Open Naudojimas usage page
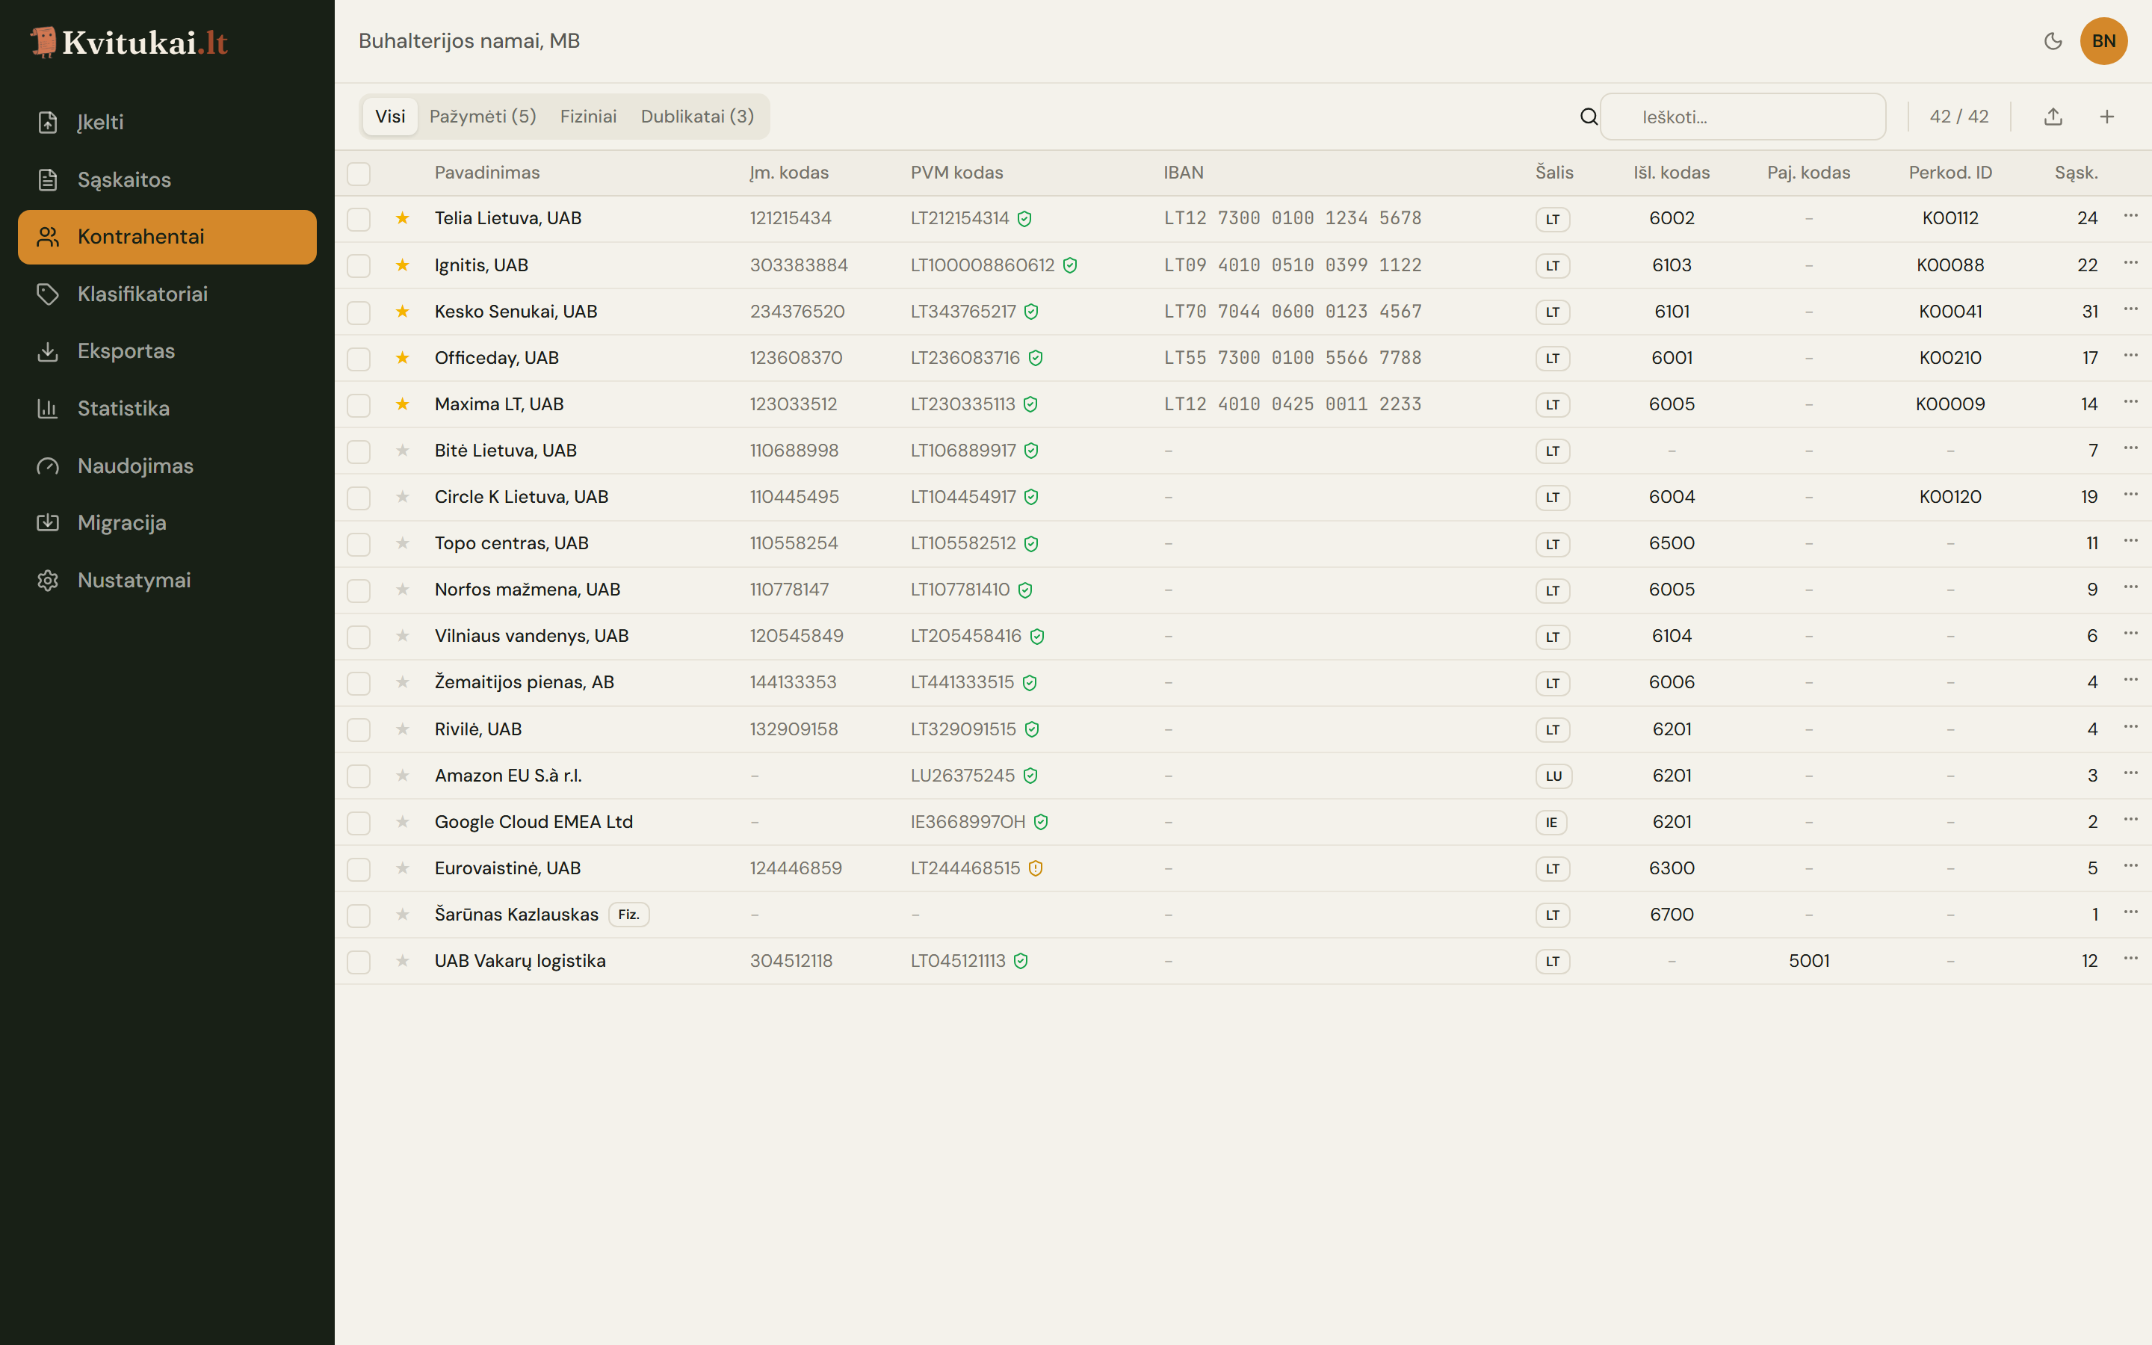Viewport: 2152px width, 1345px height. click(x=167, y=466)
